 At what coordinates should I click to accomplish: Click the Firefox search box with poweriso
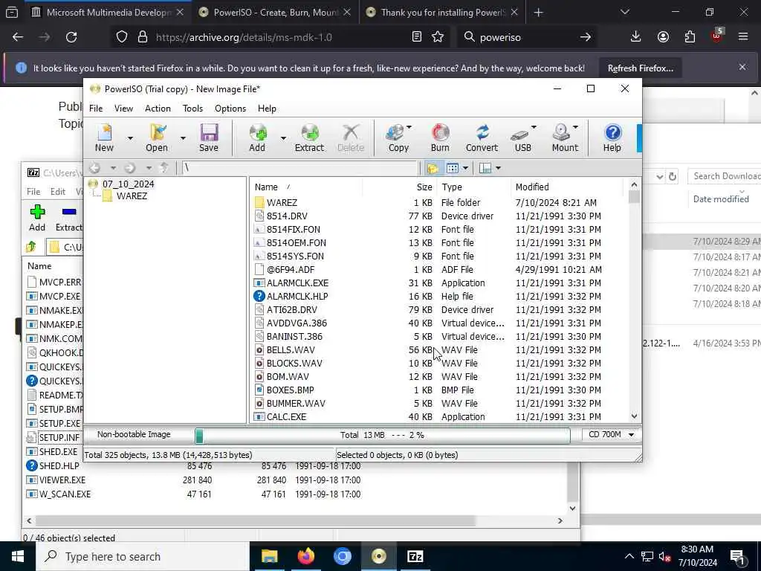click(x=527, y=37)
